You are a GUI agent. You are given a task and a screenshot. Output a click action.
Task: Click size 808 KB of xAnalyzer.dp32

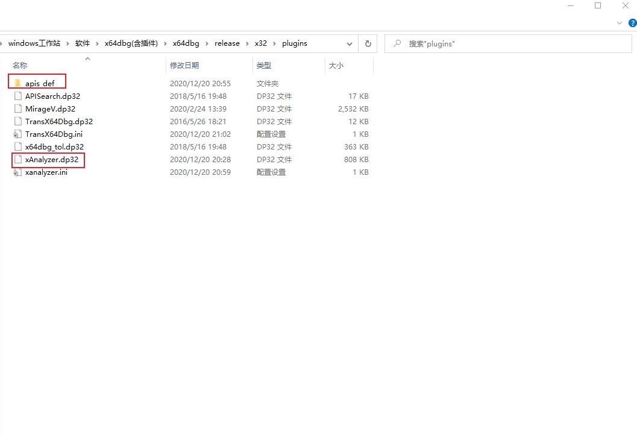[x=356, y=159]
